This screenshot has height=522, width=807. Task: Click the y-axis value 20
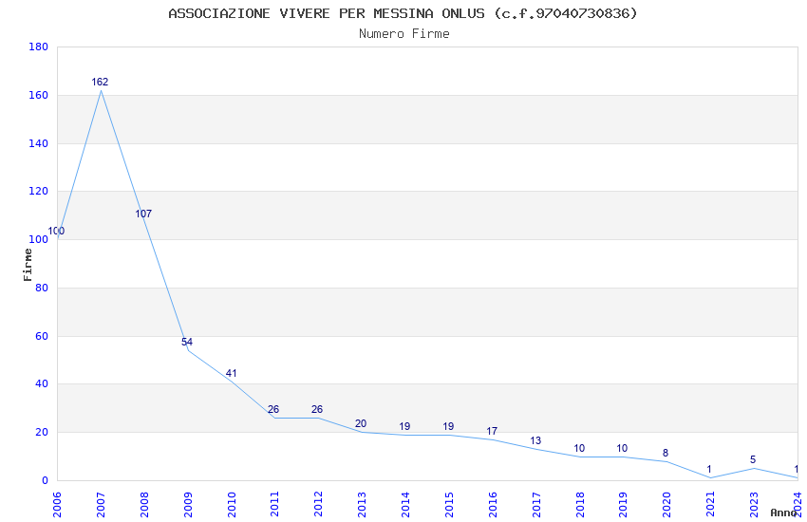click(42, 432)
